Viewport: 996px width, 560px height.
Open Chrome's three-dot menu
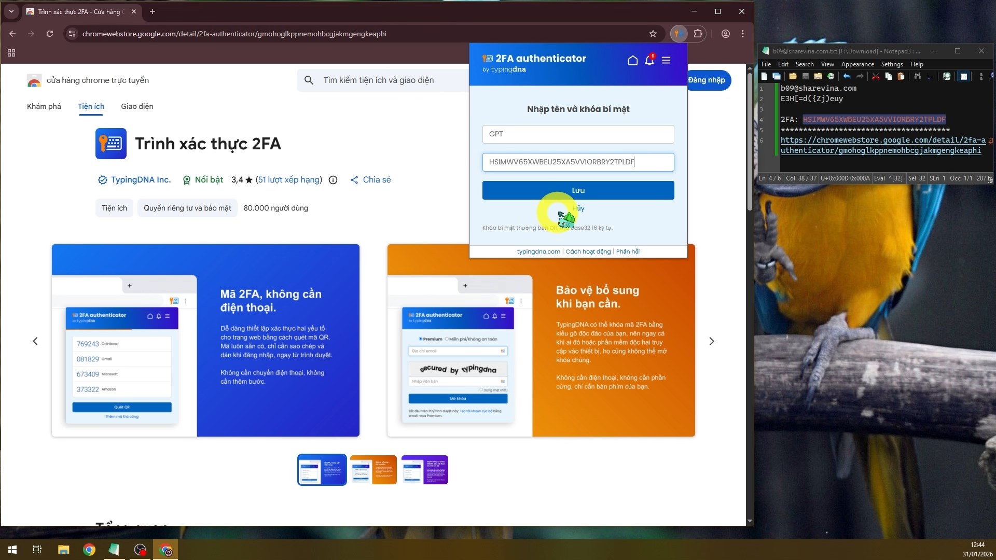[x=743, y=34]
